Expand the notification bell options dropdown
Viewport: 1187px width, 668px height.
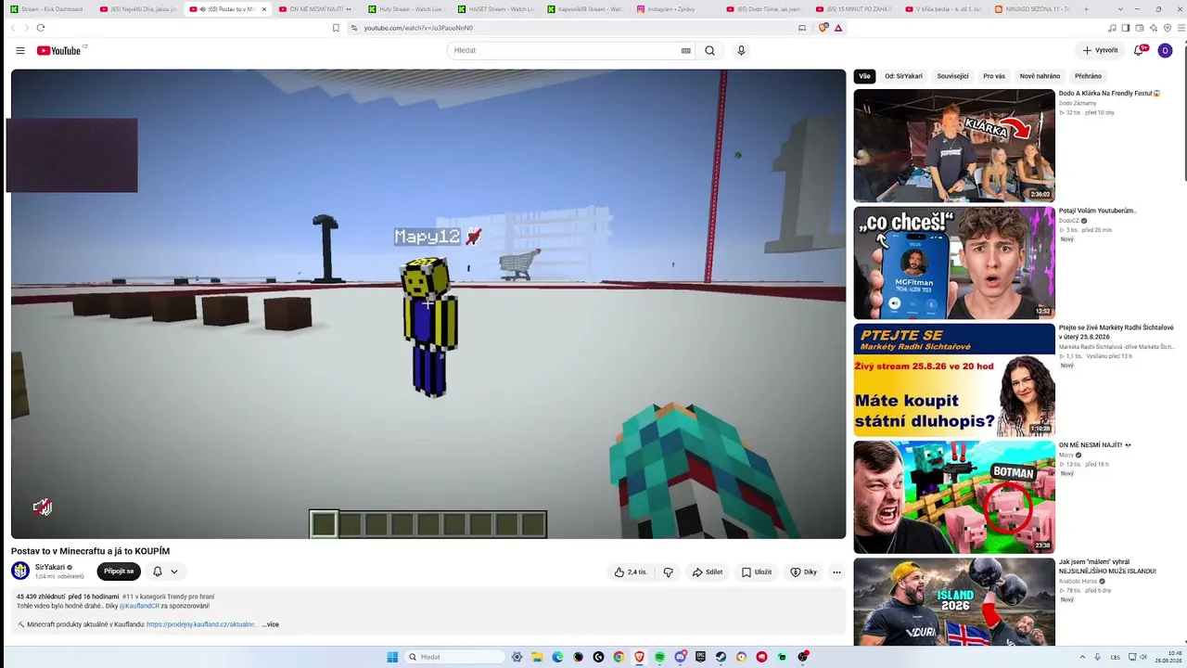tap(173, 572)
